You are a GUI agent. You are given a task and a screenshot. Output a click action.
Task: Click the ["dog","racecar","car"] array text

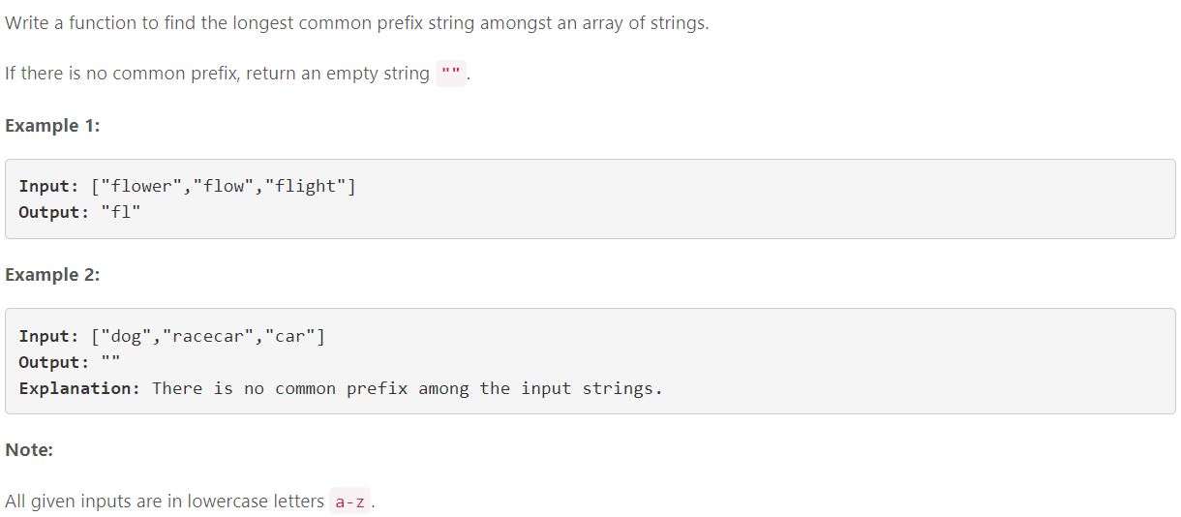(208, 336)
